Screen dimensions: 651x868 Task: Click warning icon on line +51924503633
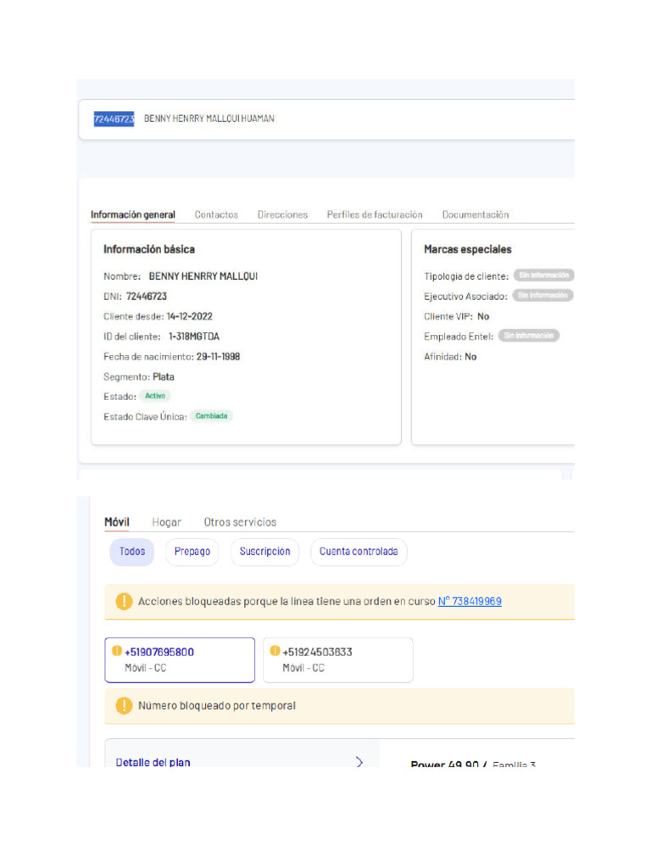[x=275, y=651]
